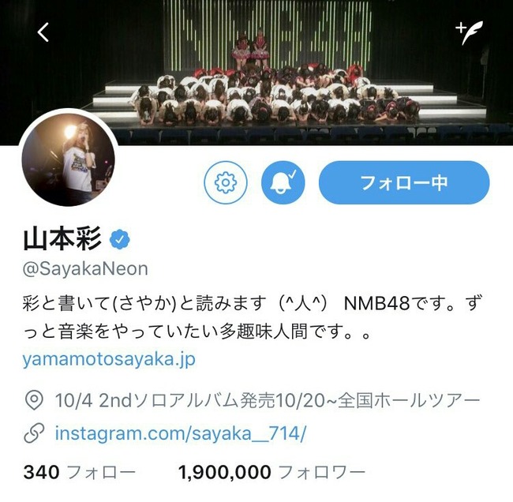Viewport: 513px width, 502px height.
Task: Tap the blue verified badge
Action: [x=119, y=239]
